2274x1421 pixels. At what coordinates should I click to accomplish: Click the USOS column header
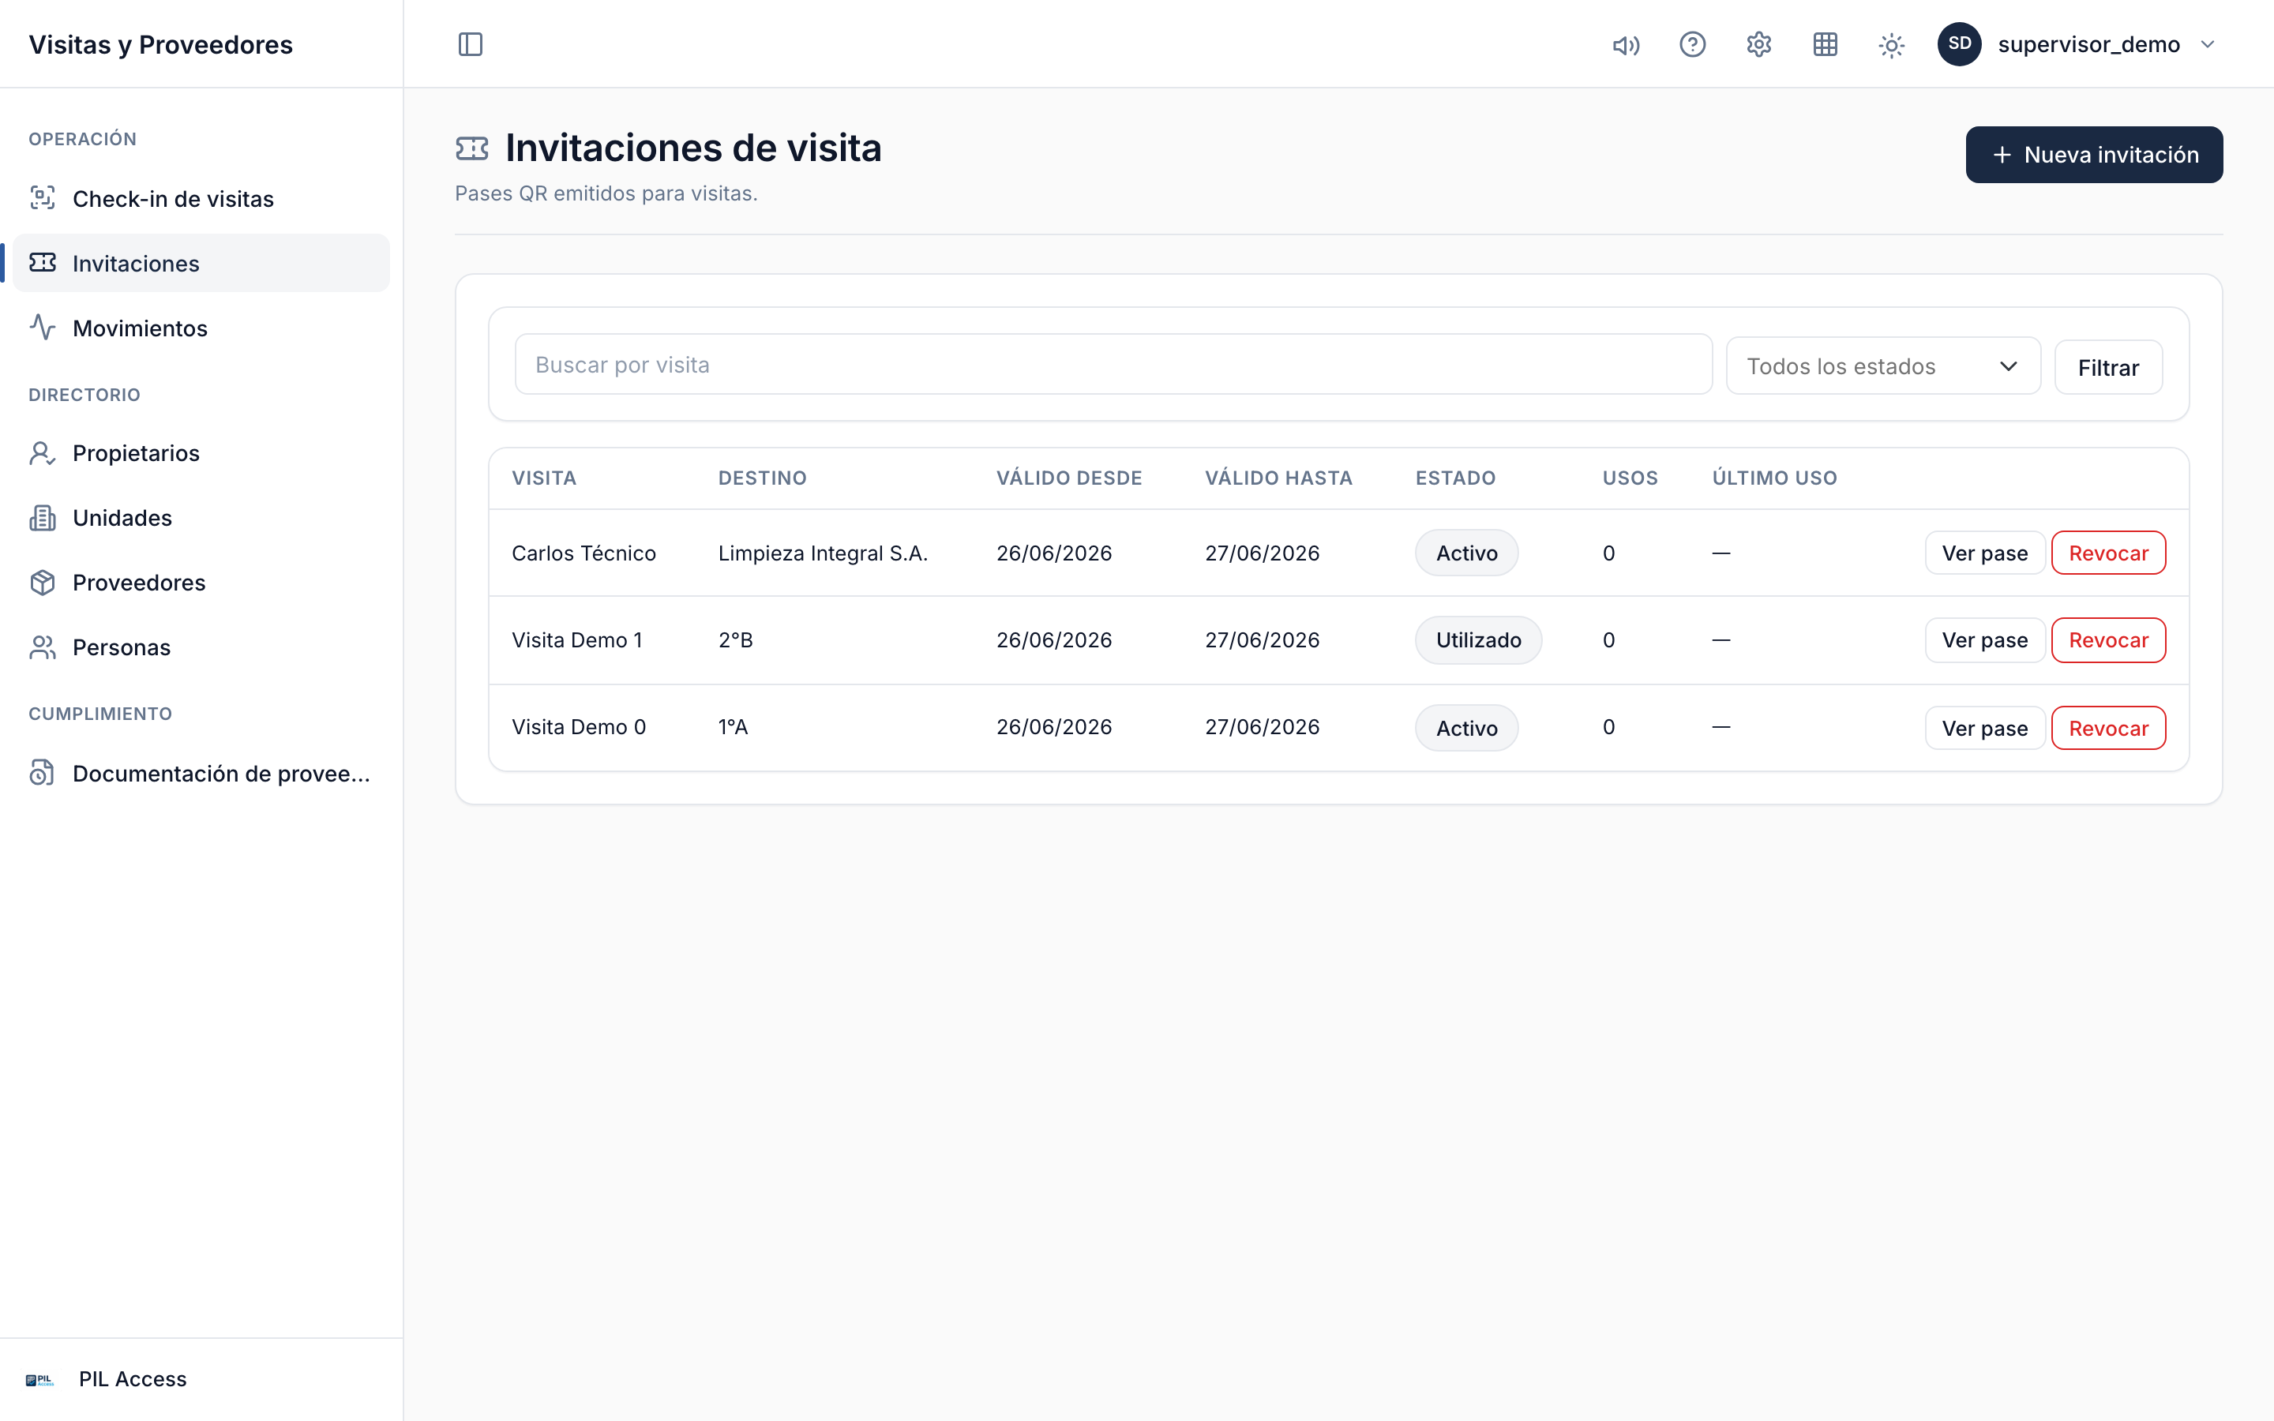(x=1630, y=478)
